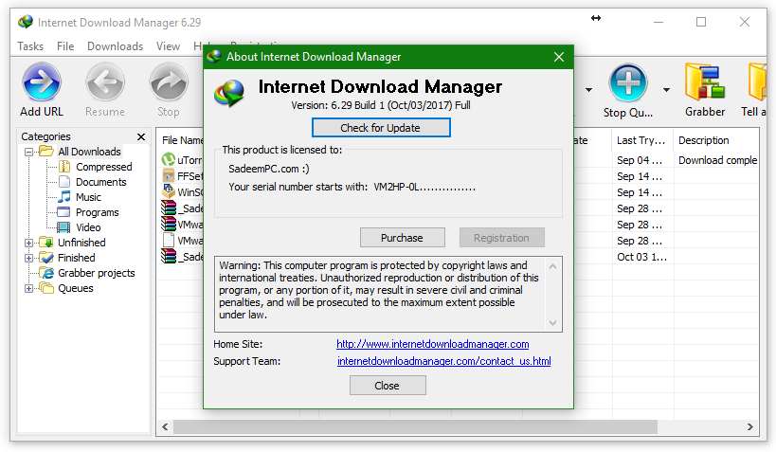Click the Grabber projects icon

tap(47, 273)
